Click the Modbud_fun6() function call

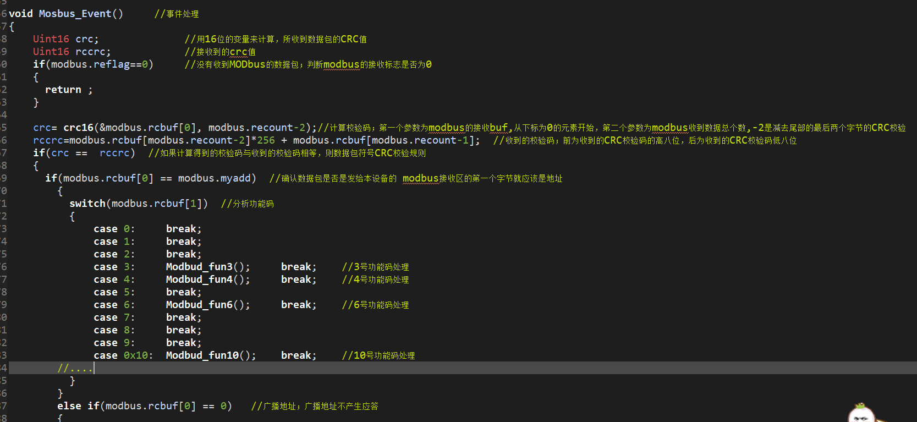[x=208, y=305]
